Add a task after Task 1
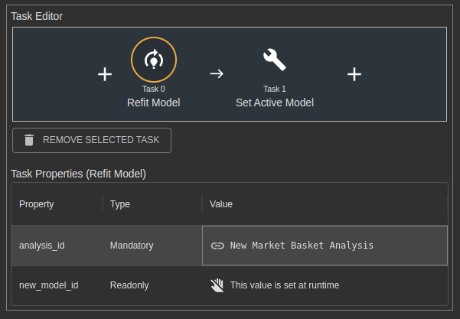This screenshot has width=460, height=319. coord(354,74)
